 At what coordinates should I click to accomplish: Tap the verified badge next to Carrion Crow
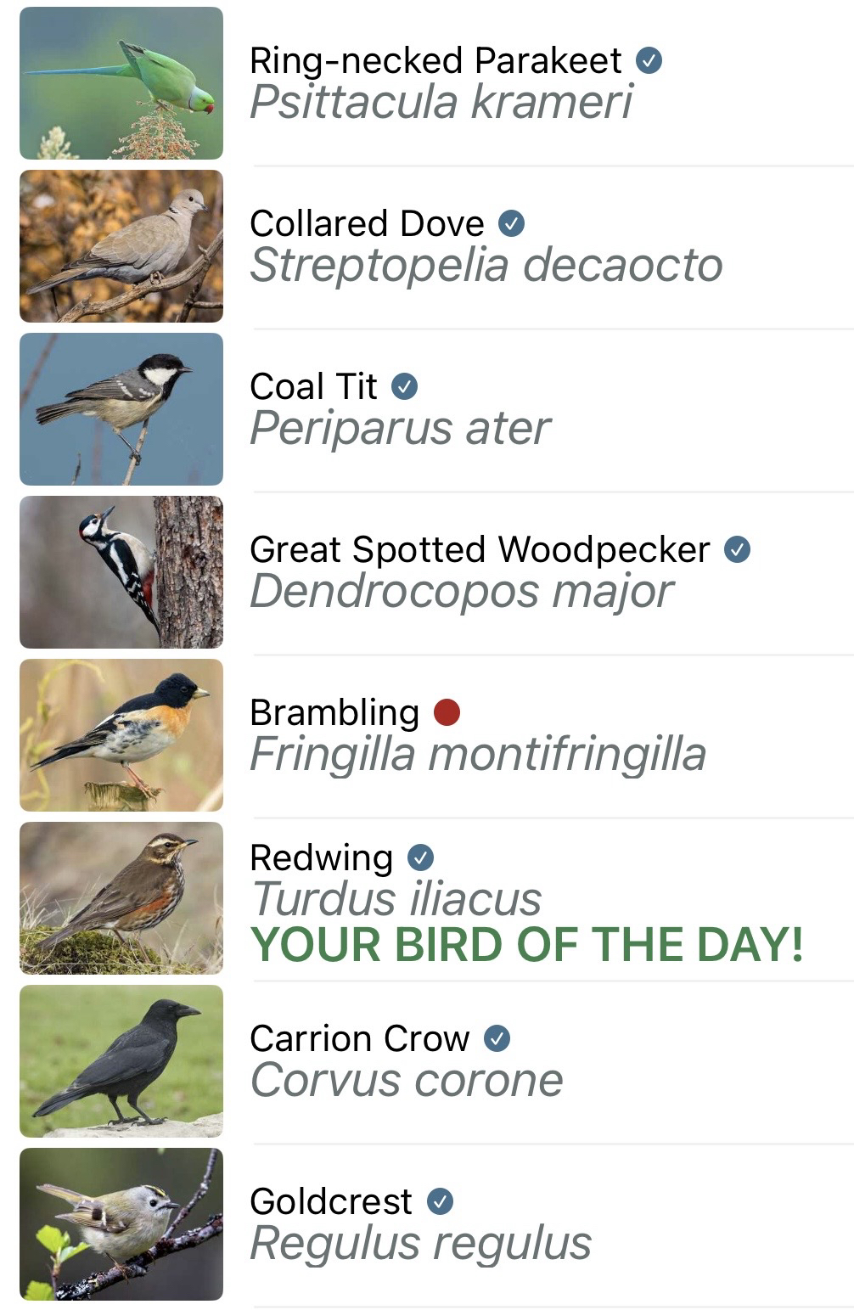(497, 1038)
